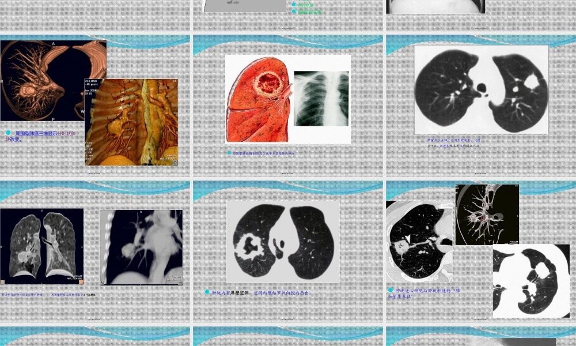Click cyan bullet beside the thick-walled cavity caption

pyautogui.click(x=207, y=292)
